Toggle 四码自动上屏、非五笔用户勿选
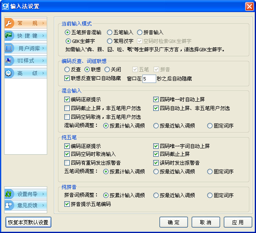The image size is (256, 233). click(192, 108)
